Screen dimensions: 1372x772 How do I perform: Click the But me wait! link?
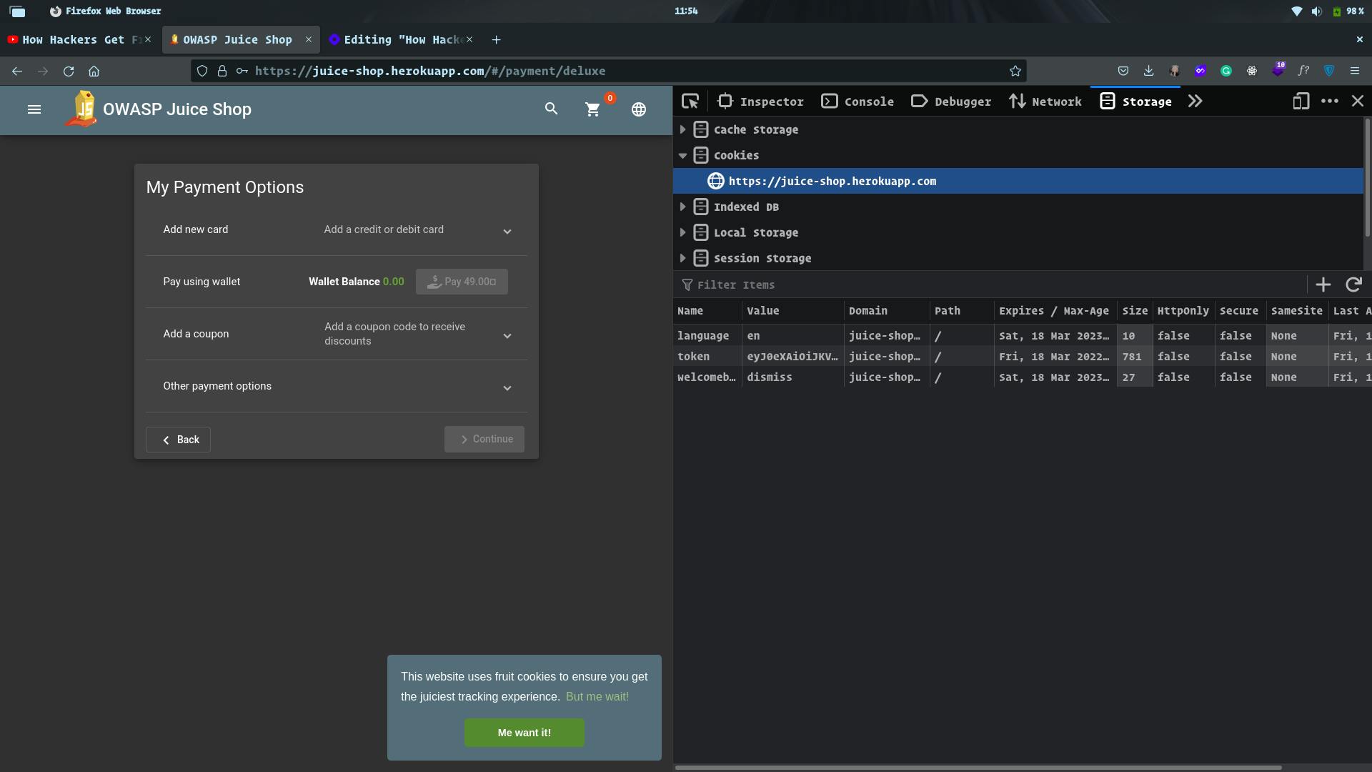tap(597, 697)
